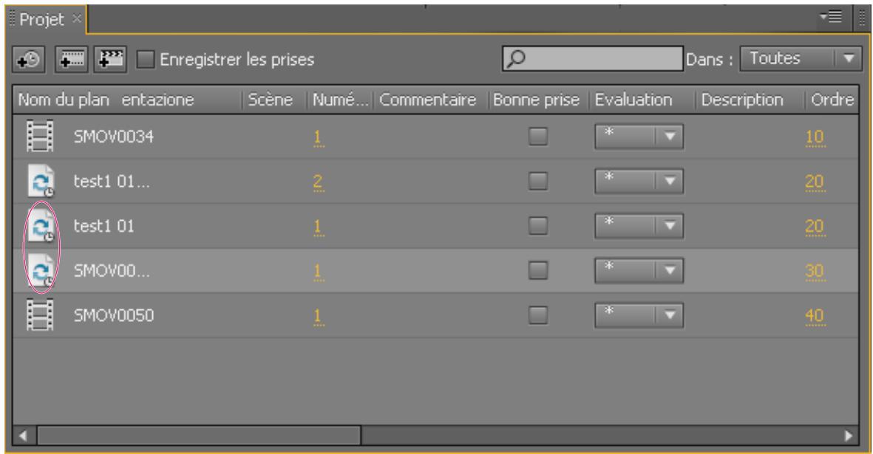Image resolution: width=873 pixels, height=454 pixels.
Task: Click the Scène column header
Action: click(x=271, y=100)
